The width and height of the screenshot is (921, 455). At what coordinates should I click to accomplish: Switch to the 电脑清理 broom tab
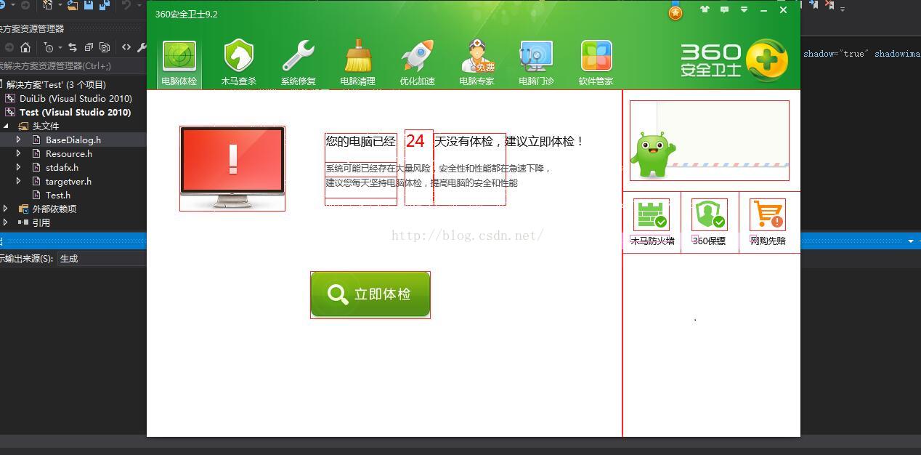pyautogui.click(x=358, y=65)
